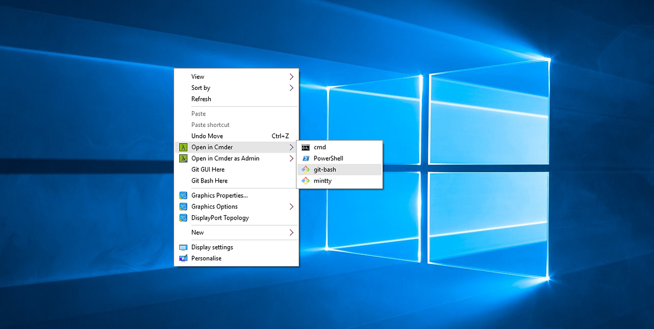Viewport: 654px width, 329px height.
Task: Click the mintty terminal icon
Action: pos(306,180)
